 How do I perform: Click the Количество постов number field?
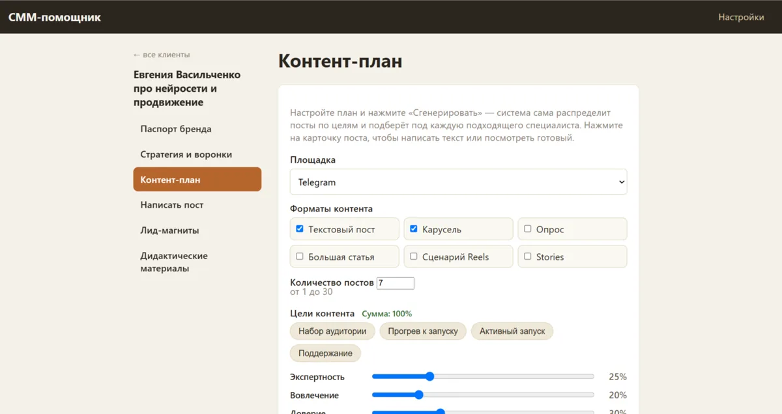[396, 283]
